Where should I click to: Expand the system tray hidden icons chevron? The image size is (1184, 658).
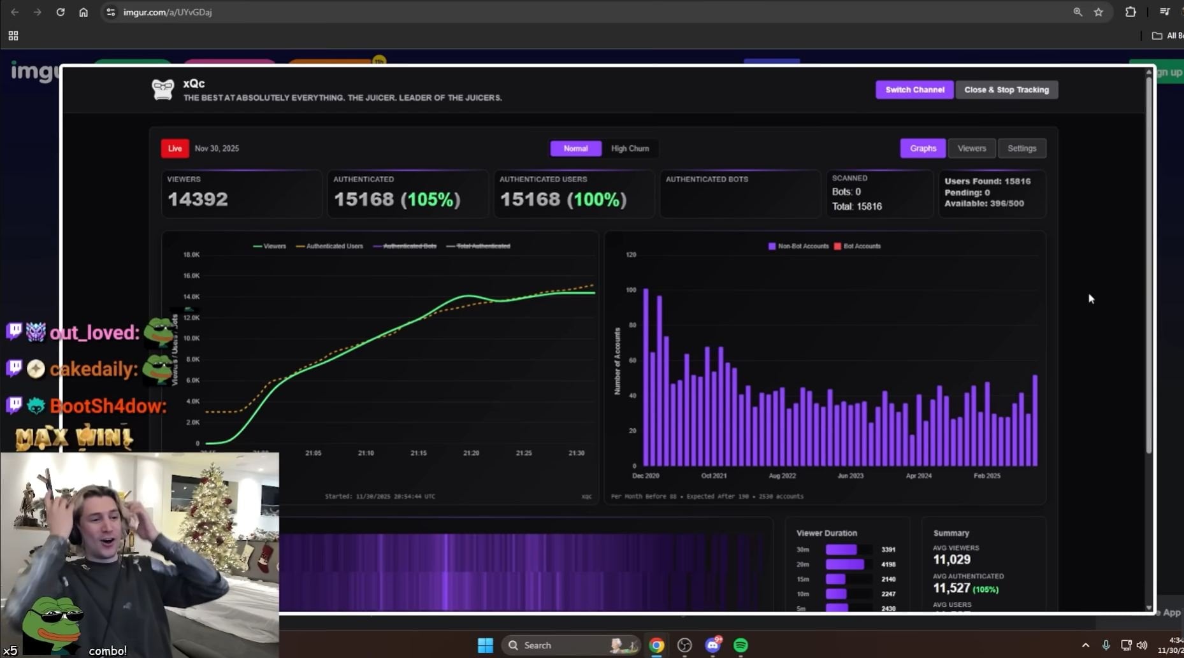coord(1085,645)
